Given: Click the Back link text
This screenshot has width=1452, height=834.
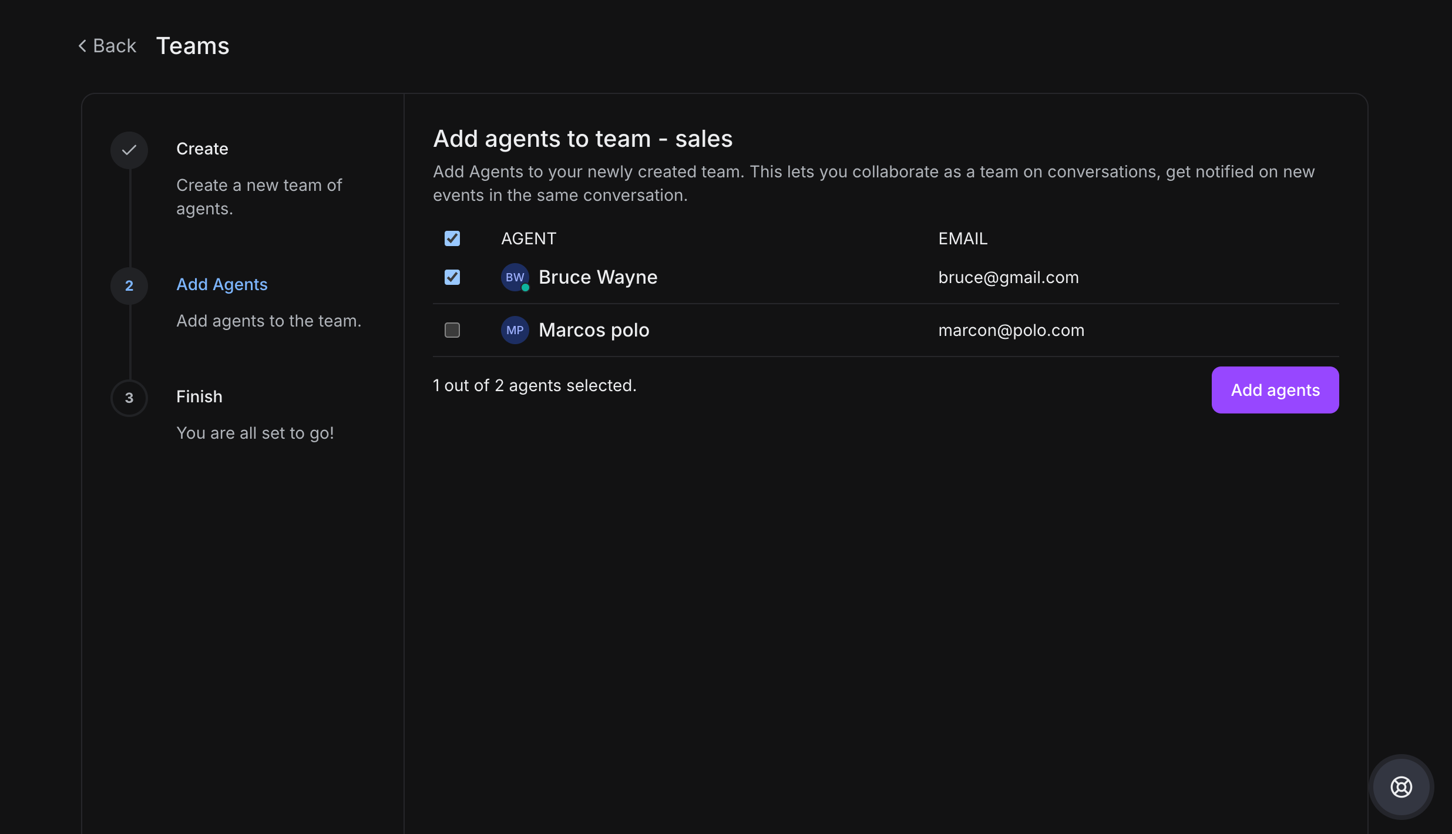Looking at the screenshot, I should 115,46.
